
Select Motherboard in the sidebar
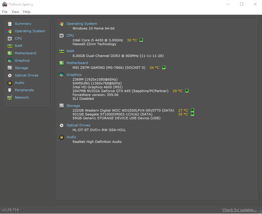[25, 53]
